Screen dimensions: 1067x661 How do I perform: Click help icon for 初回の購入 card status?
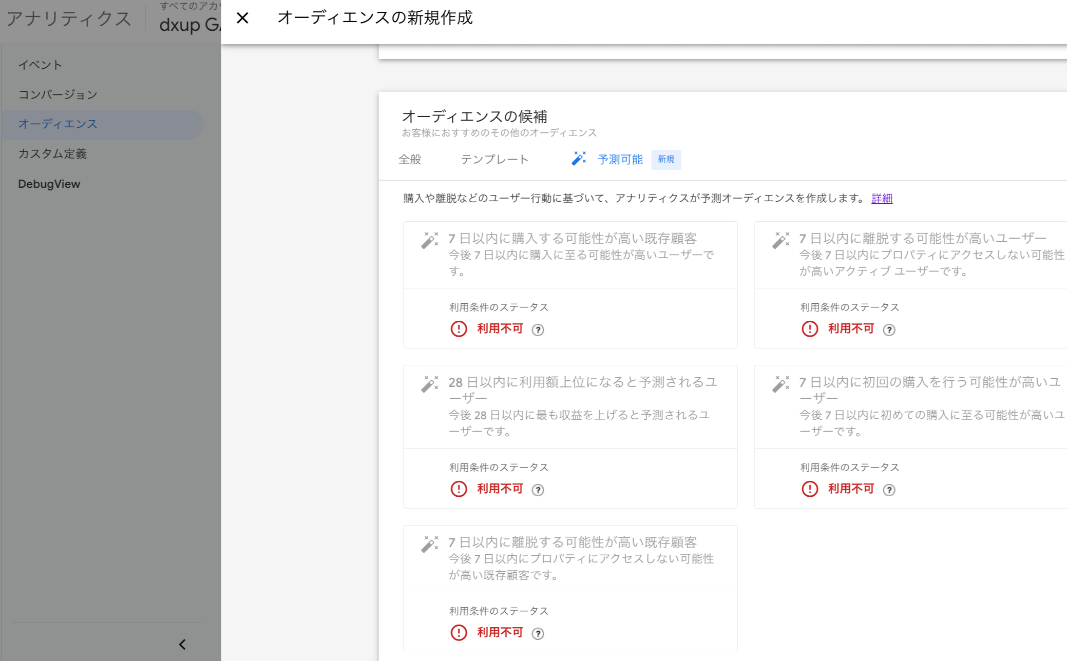tap(889, 490)
